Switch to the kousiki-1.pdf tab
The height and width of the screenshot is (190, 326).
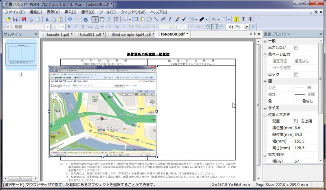(x=57, y=35)
